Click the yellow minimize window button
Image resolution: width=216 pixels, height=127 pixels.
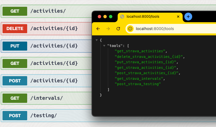pos(105,17)
